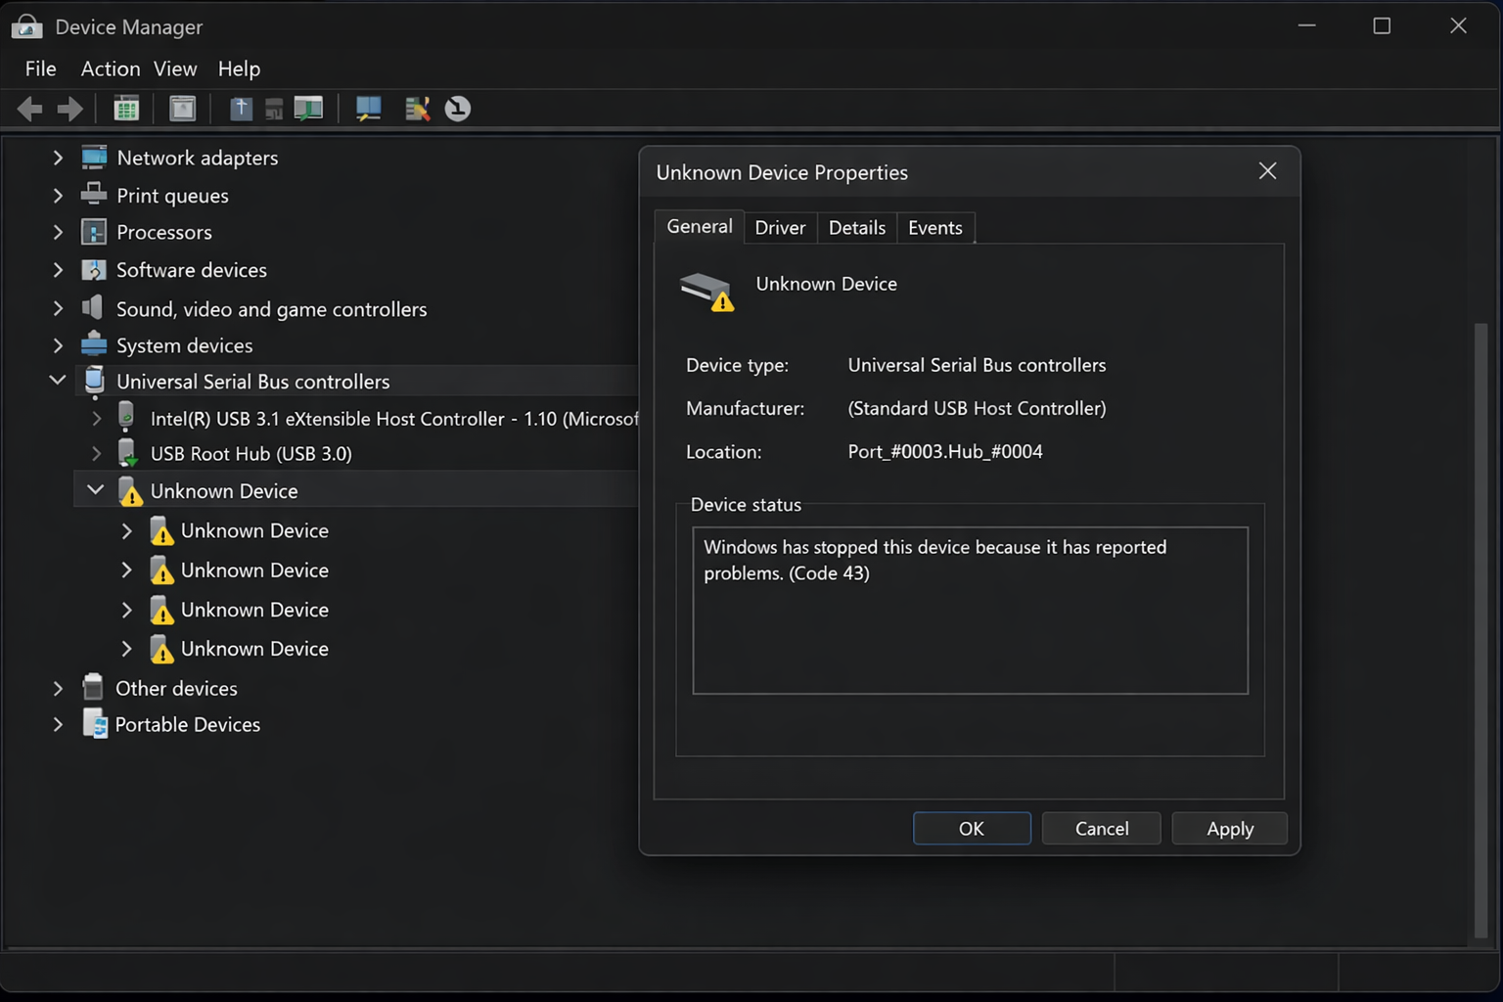1503x1002 pixels.
Task: Click the Forward navigation arrow in toolbar
Action: [69, 109]
